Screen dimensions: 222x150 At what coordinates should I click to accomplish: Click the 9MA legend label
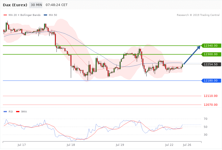[x=24, y=112]
